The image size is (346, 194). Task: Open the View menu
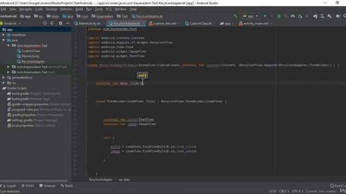[x=12, y=9]
